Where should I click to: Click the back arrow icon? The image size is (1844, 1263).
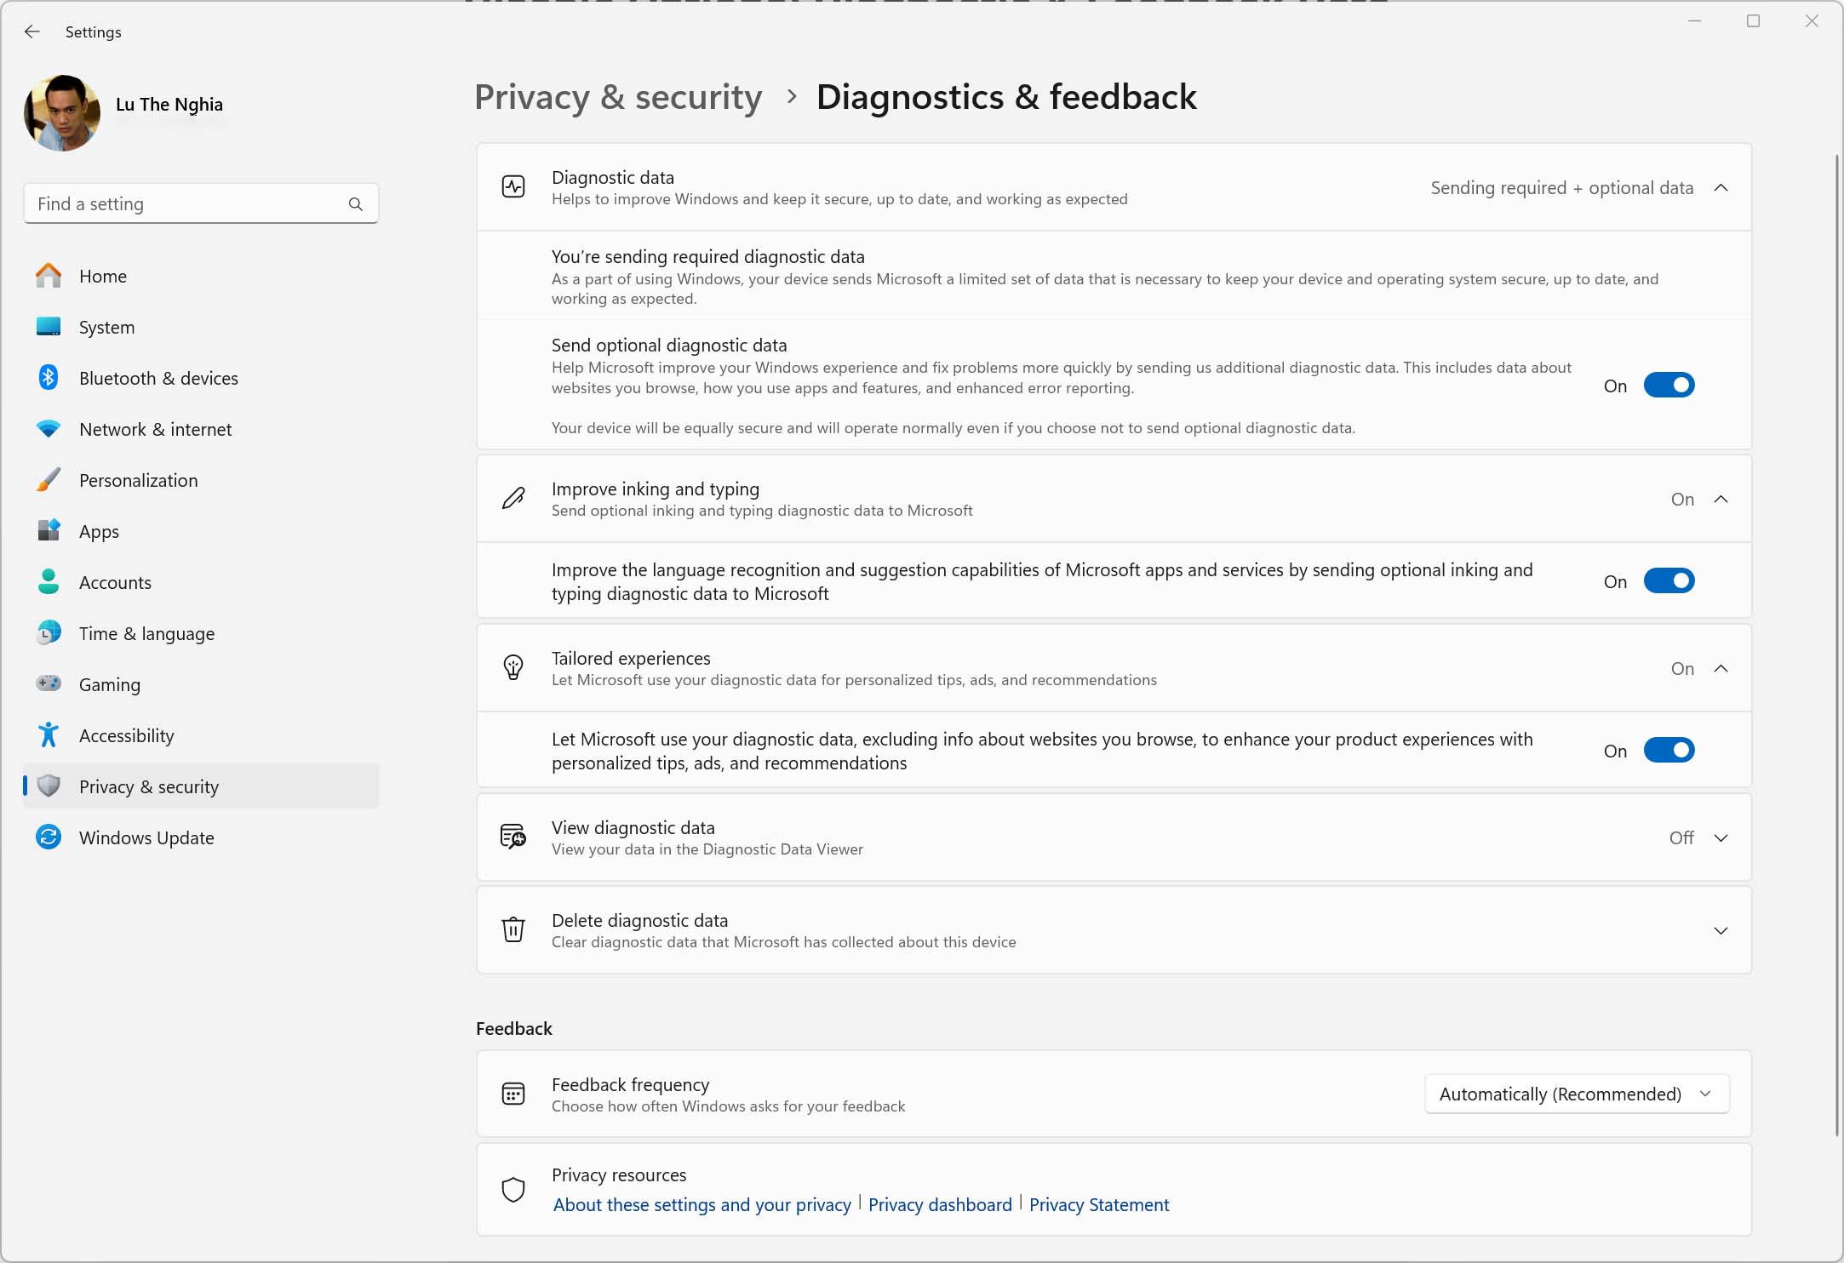coord(32,31)
